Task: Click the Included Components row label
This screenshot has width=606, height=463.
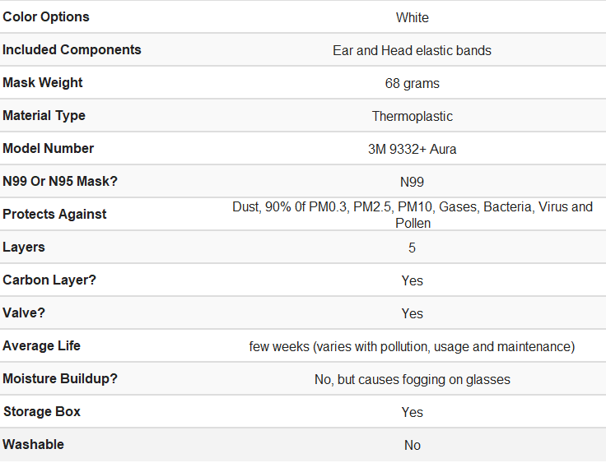Action: (x=72, y=50)
